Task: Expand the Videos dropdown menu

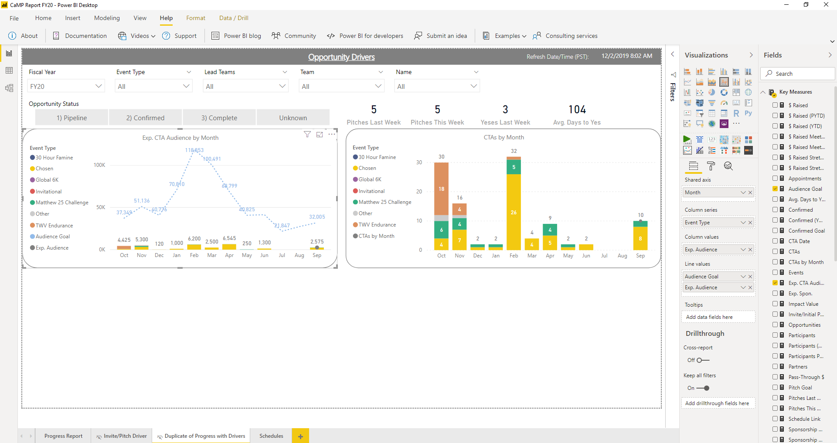Action: click(136, 36)
